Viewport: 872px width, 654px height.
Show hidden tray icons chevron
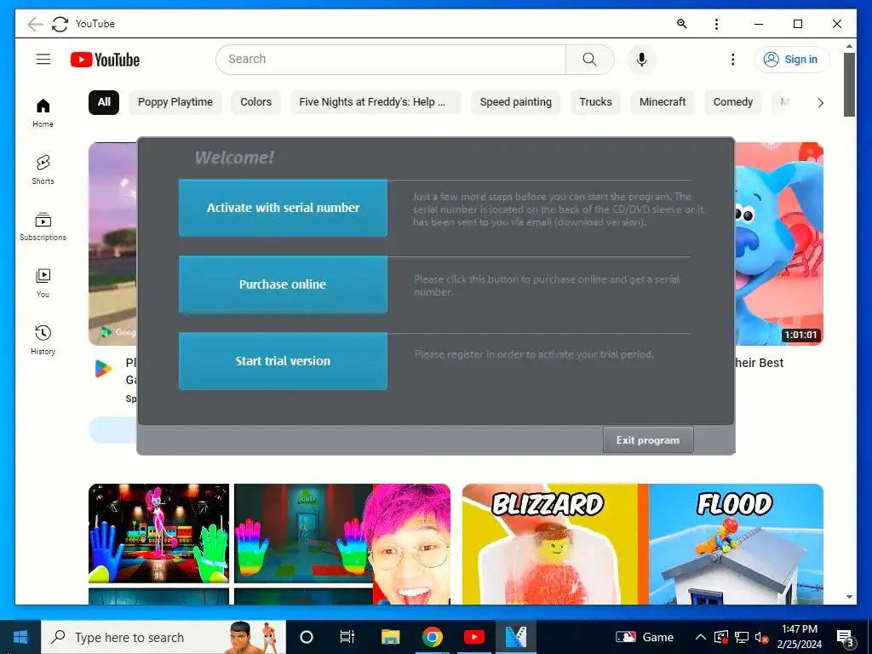coord(701,637)
